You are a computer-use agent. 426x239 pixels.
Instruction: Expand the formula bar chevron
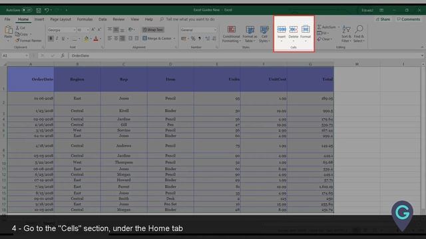422,56
